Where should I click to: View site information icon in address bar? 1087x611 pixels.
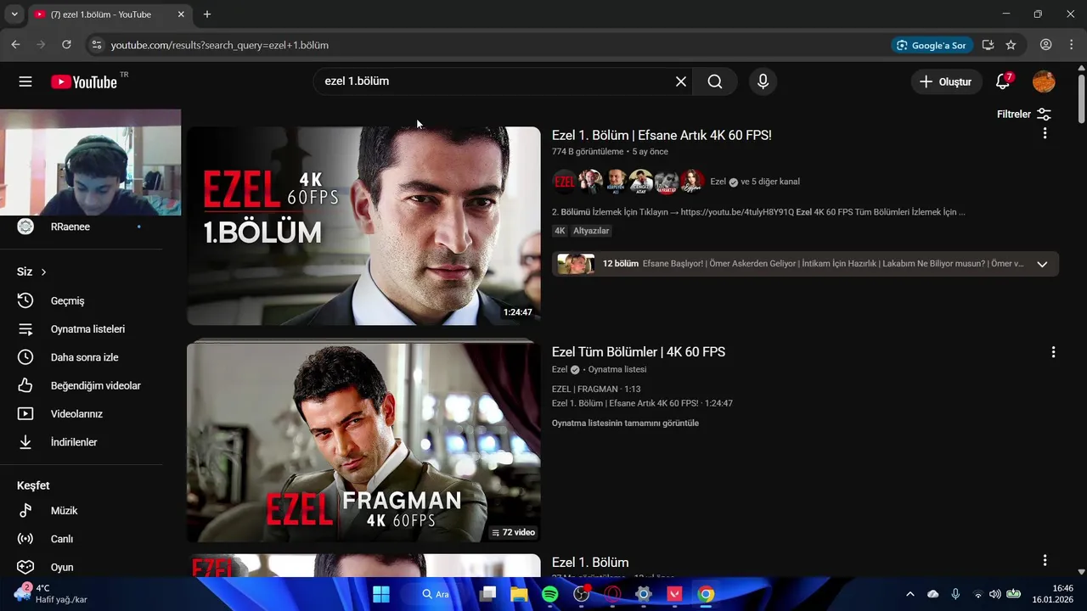coord(96,45)
